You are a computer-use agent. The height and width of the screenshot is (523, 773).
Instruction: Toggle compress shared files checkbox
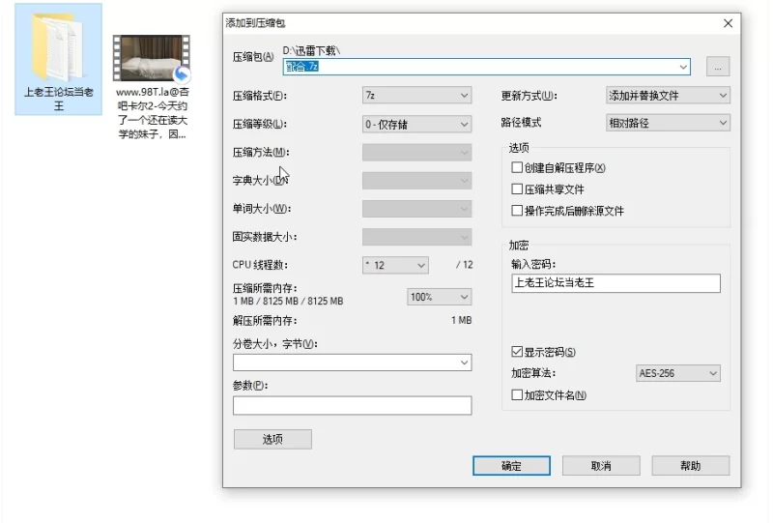tap(517, 189)
